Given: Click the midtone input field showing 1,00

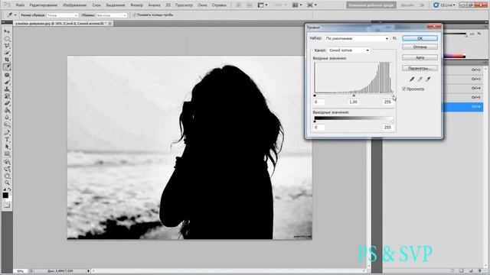Looking at the screenshot, I should [353, 102].
